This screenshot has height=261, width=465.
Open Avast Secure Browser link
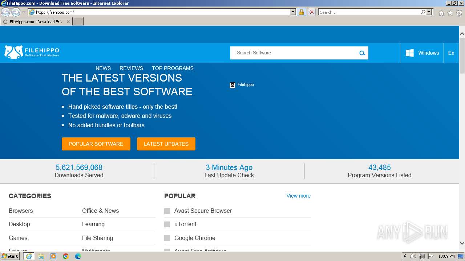(203, 211)
